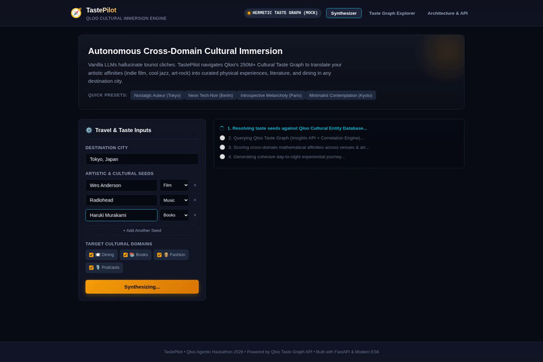Click the TastePilot compass logo icon
The image size is (543, 362).
coord(76,13)
